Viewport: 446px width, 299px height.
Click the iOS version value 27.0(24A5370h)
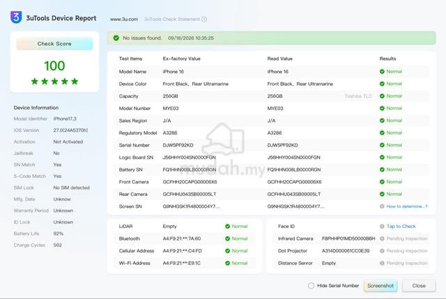[70, 130]
